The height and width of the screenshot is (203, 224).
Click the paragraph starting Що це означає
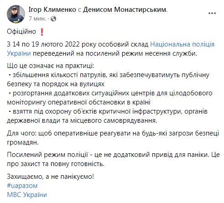[51, 66]
